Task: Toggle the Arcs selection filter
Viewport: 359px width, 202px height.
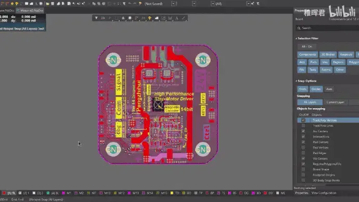Action: pyautogui.click(x=302, y=62)
